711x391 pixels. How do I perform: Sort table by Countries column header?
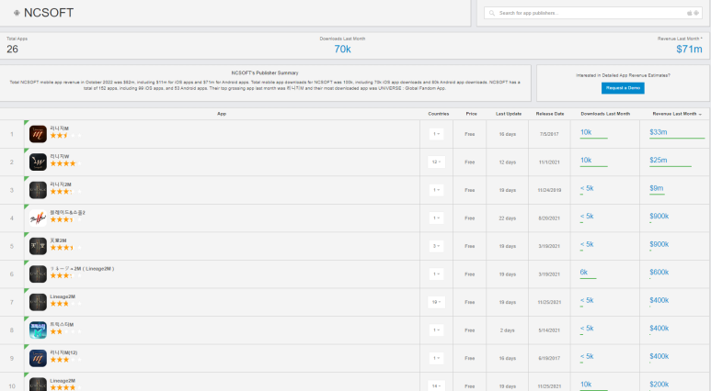[438, 114]
